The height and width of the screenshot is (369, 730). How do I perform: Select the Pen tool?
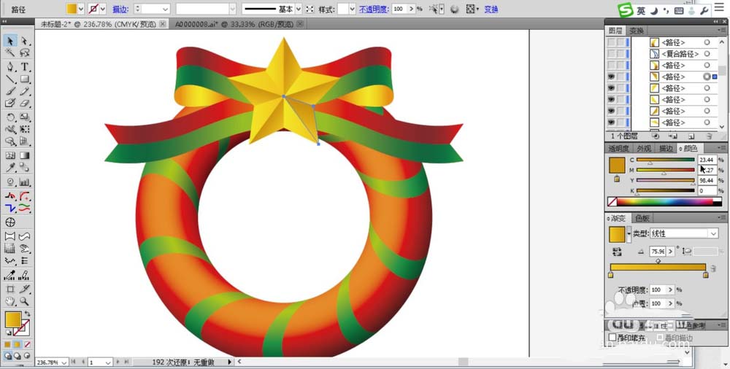(x=10, y=67)
